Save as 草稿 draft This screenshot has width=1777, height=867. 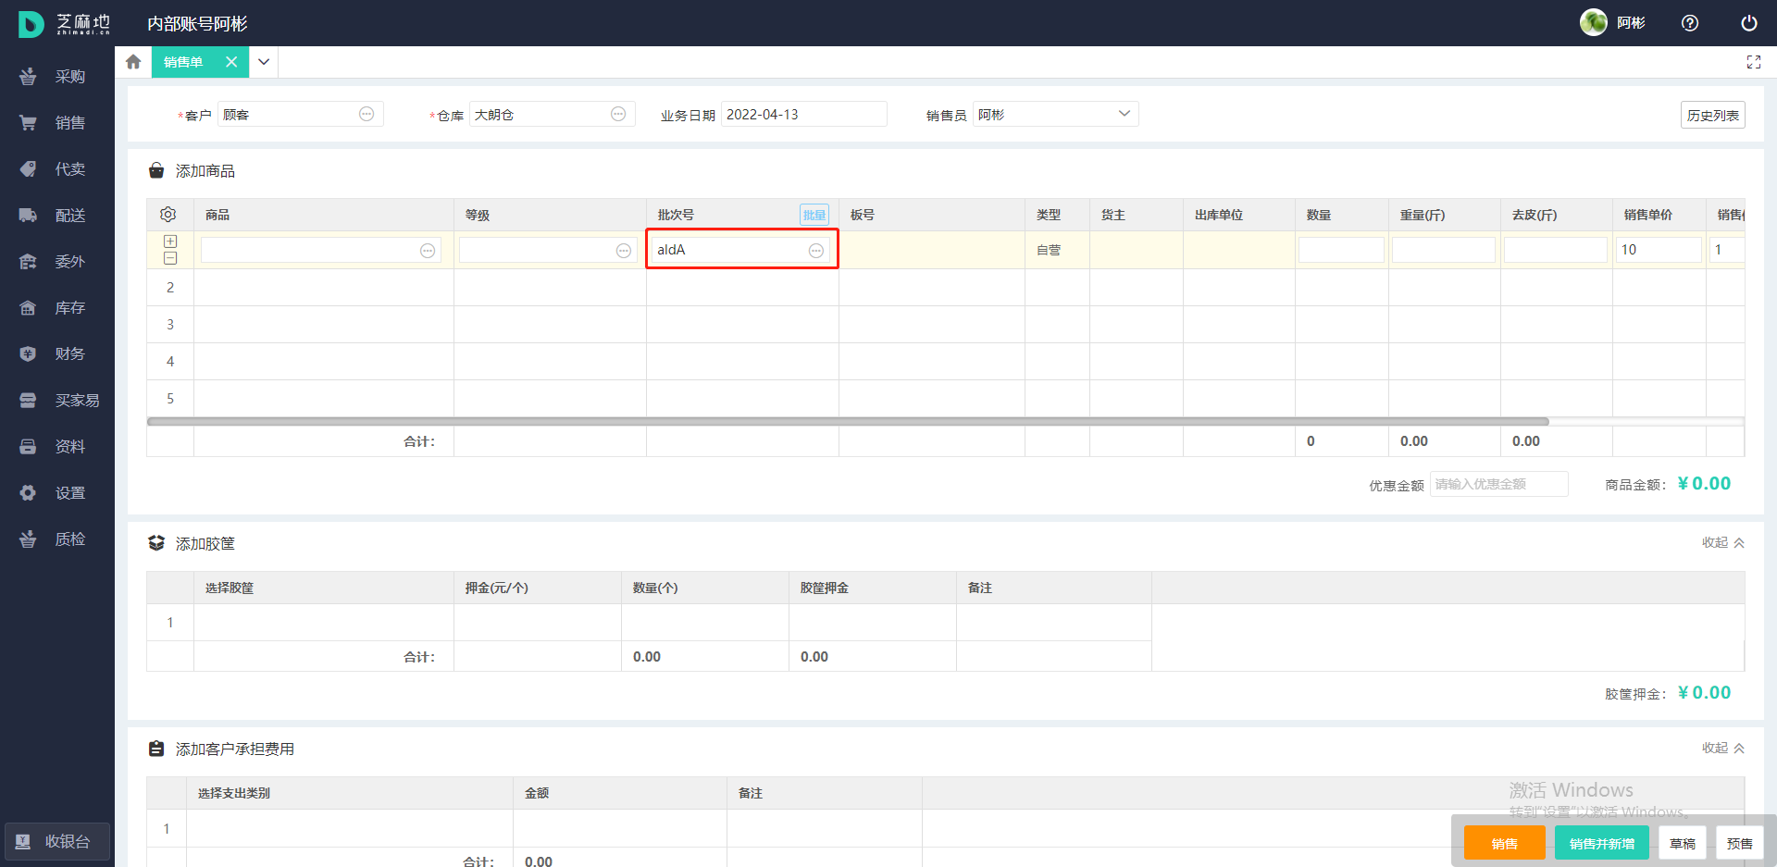[x=1683, y=844]
